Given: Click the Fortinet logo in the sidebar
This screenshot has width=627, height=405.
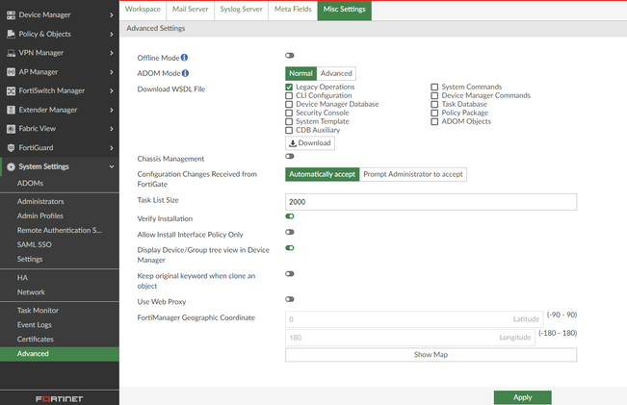Looking at the screenshot, I should tap(59, 399).
